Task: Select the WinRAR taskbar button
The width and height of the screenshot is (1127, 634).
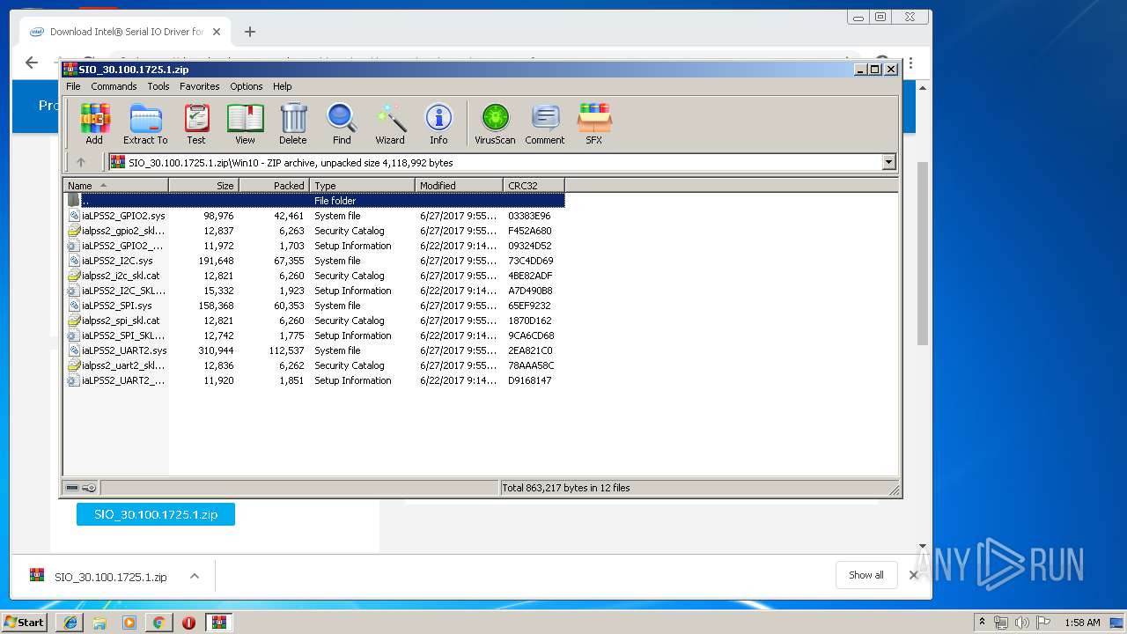Action: (218, 623)
